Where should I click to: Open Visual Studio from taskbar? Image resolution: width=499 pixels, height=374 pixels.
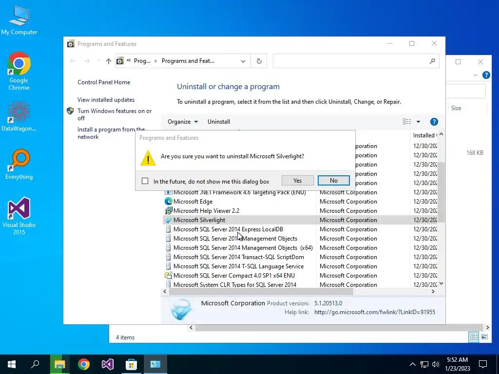click(x=108, y=364)
